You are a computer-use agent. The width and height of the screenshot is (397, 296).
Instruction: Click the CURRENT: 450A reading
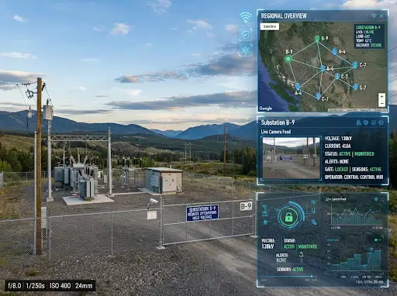tap(337, 146)
